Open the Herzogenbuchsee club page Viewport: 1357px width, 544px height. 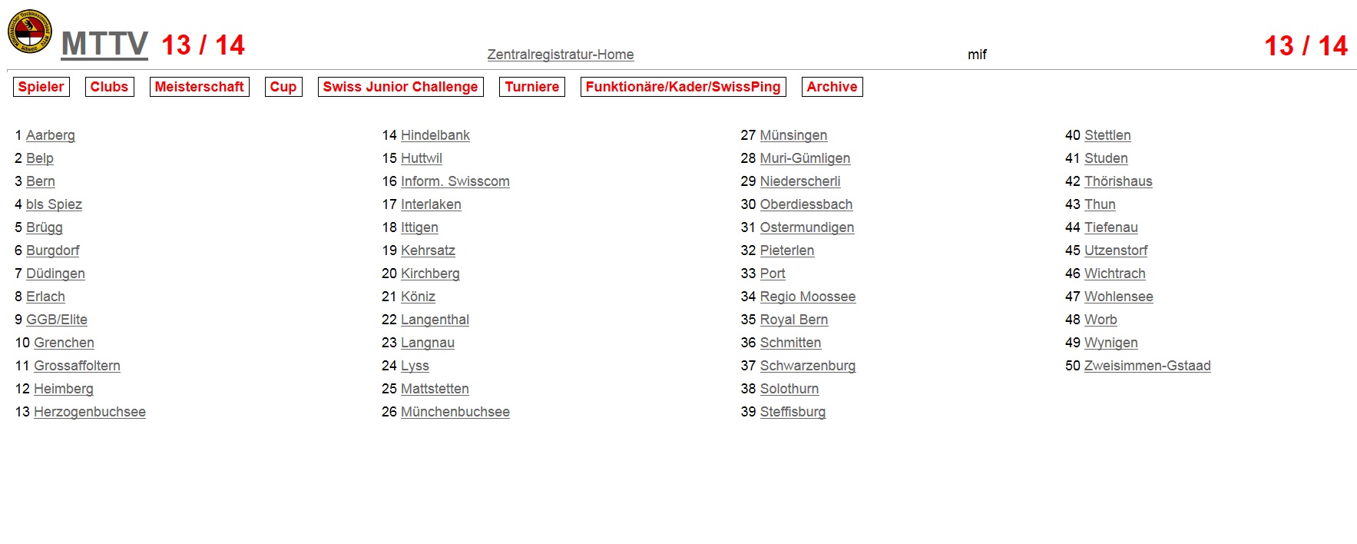point(90,412)
